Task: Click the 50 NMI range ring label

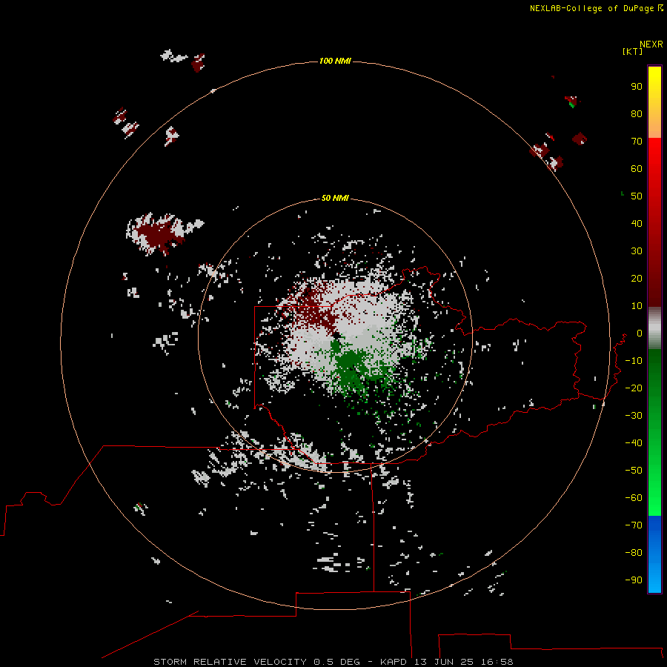Action: pyautogui.click(x=335, y=198)
